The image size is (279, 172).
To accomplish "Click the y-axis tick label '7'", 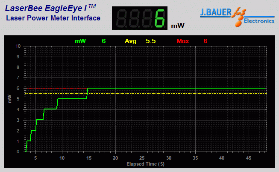I will coord(18,77).
